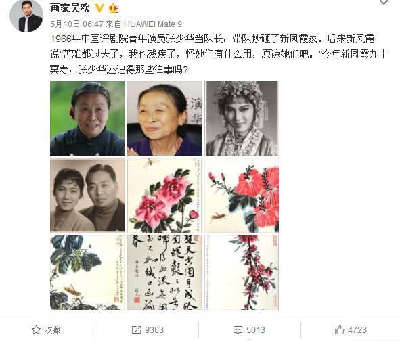Open the photo of woman in purple
Viewport: 400px width, 341px height.
coord(164,118)
